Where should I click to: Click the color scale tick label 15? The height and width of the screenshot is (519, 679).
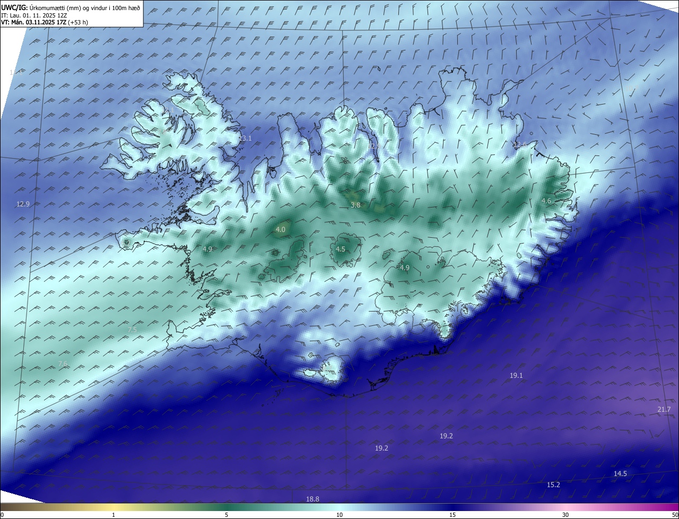click(452, 515)
